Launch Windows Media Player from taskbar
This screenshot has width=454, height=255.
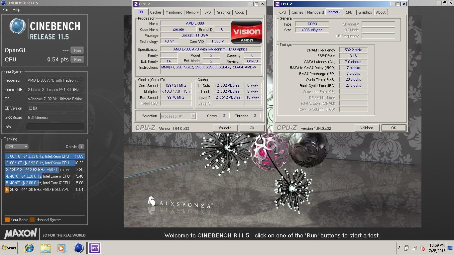coord(61,248)
